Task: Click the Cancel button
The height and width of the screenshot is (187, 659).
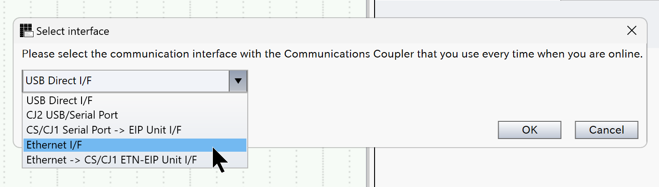Action: 606,130
